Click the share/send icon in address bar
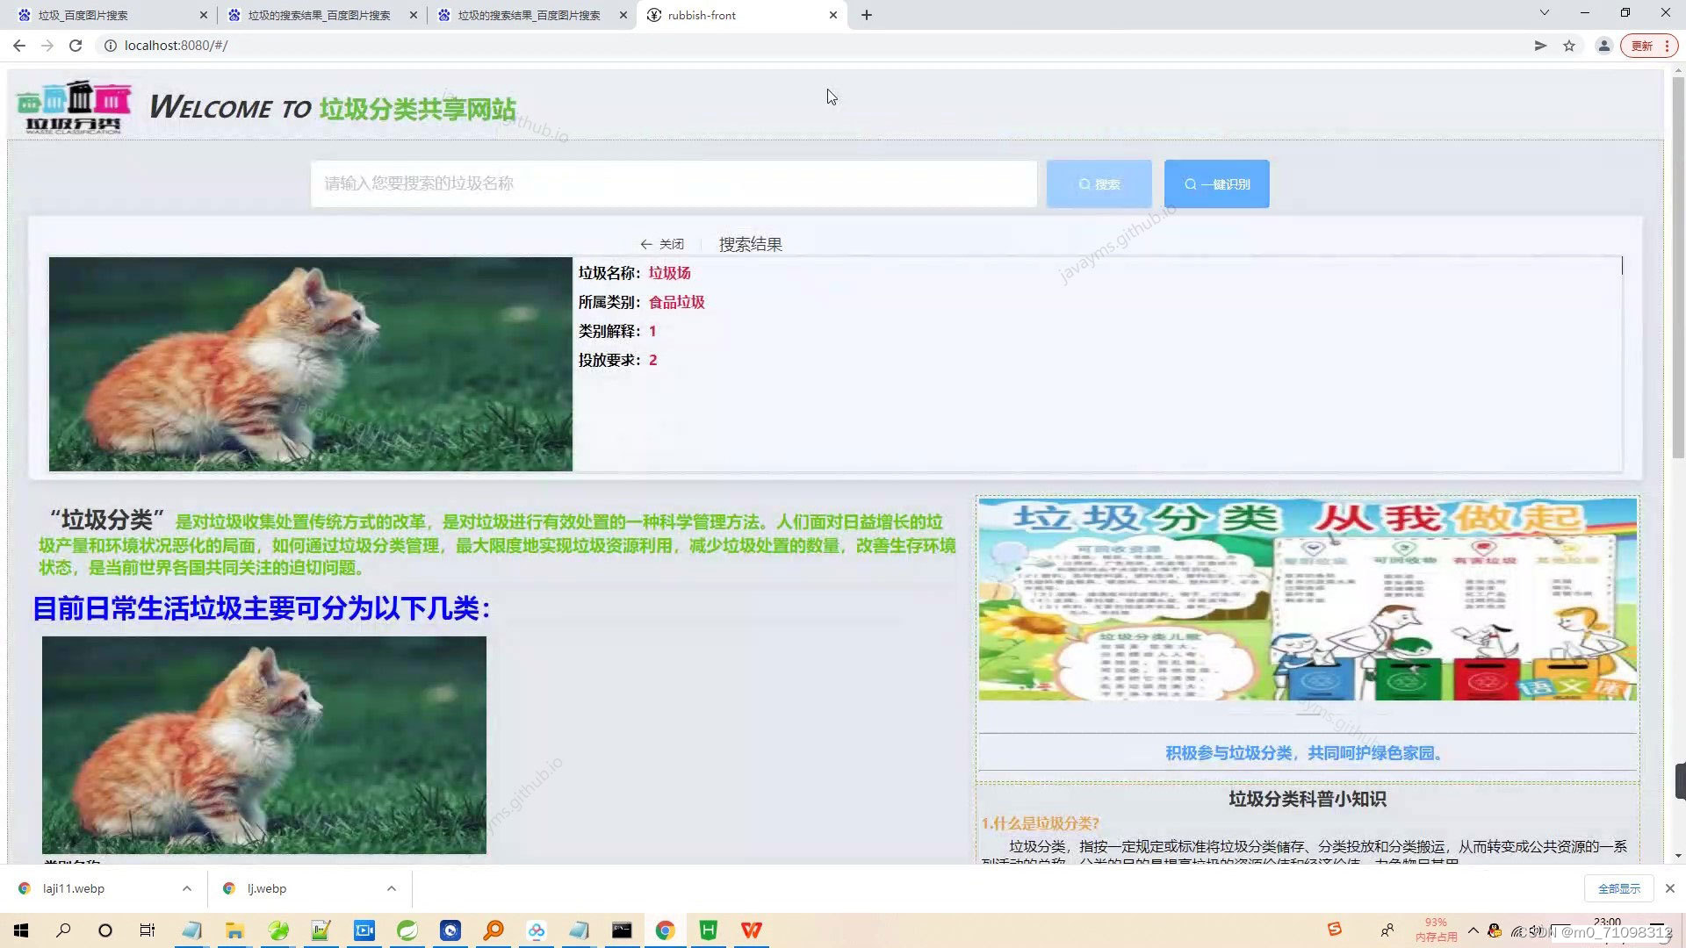1686x948 pixels. pyautogui.click(x=1540, y=46)
